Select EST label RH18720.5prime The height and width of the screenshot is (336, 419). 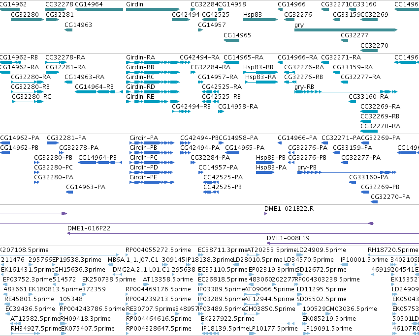pyautogui.click(x=393, y=250)
